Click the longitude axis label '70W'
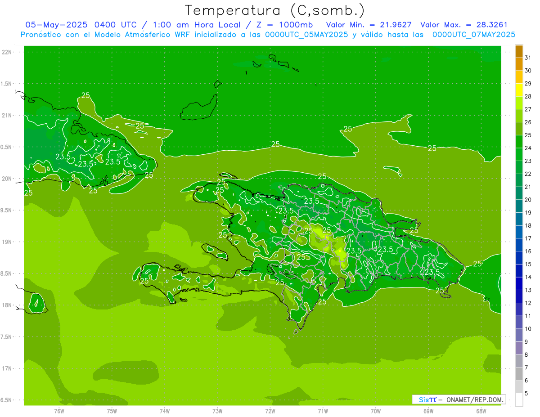The image size is (540, 417). coord(376,411)
